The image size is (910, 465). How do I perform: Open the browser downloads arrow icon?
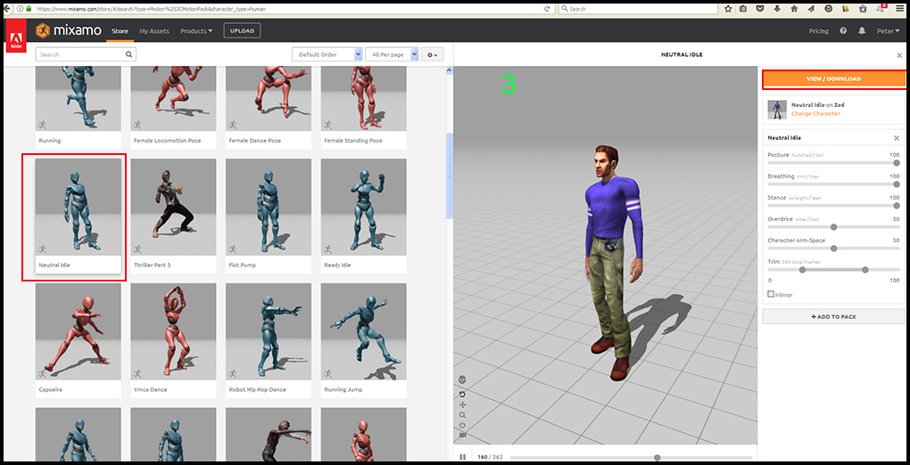[x=778, y=9]
